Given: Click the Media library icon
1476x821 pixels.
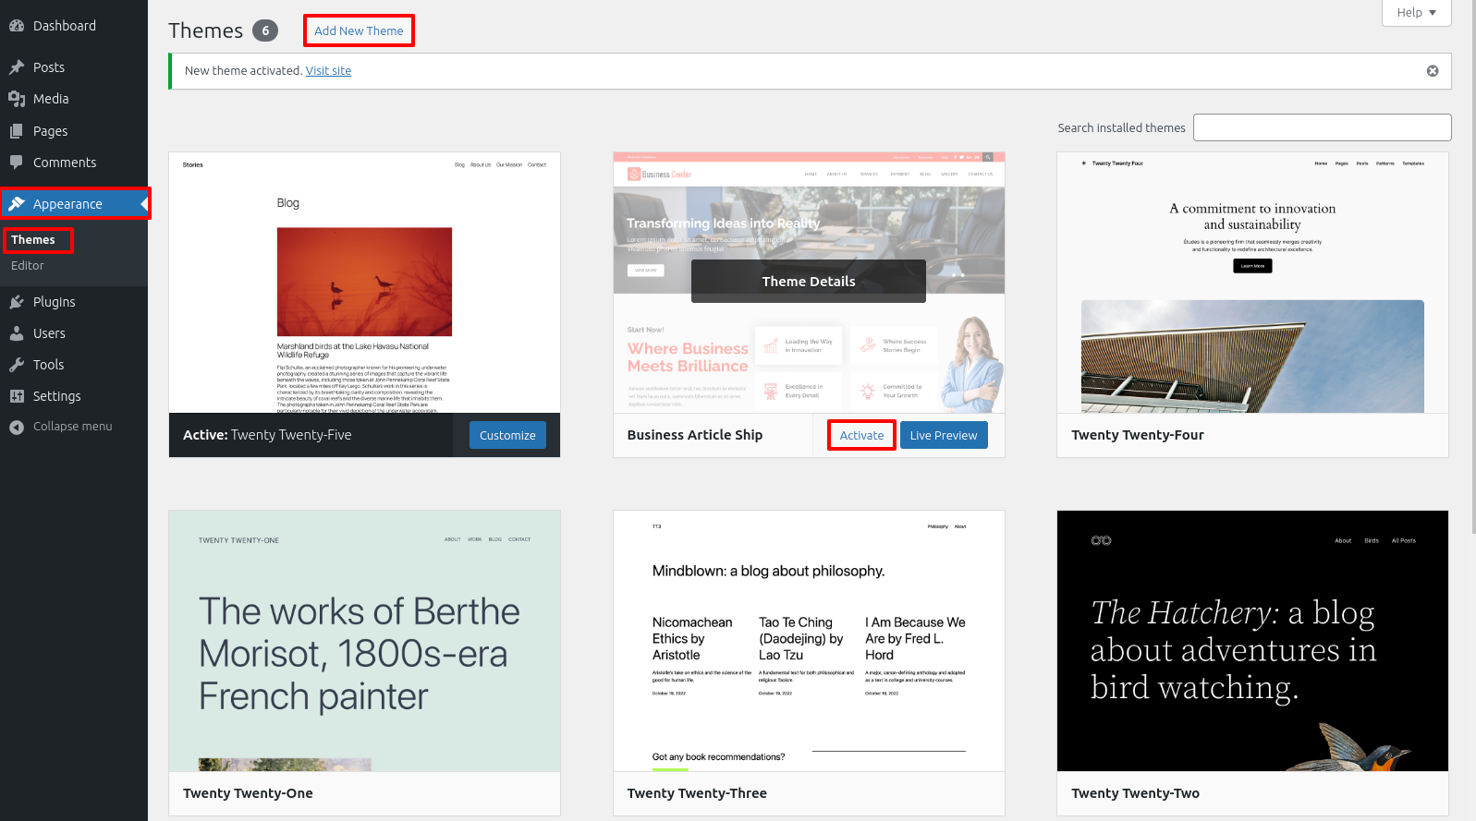Looking at the screenshot, I should coord(17,99).
